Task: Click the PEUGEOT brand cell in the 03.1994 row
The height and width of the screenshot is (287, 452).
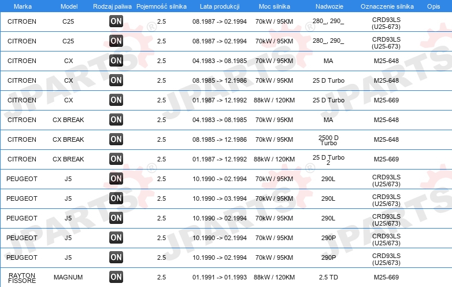Action: [x=22, y=198]
